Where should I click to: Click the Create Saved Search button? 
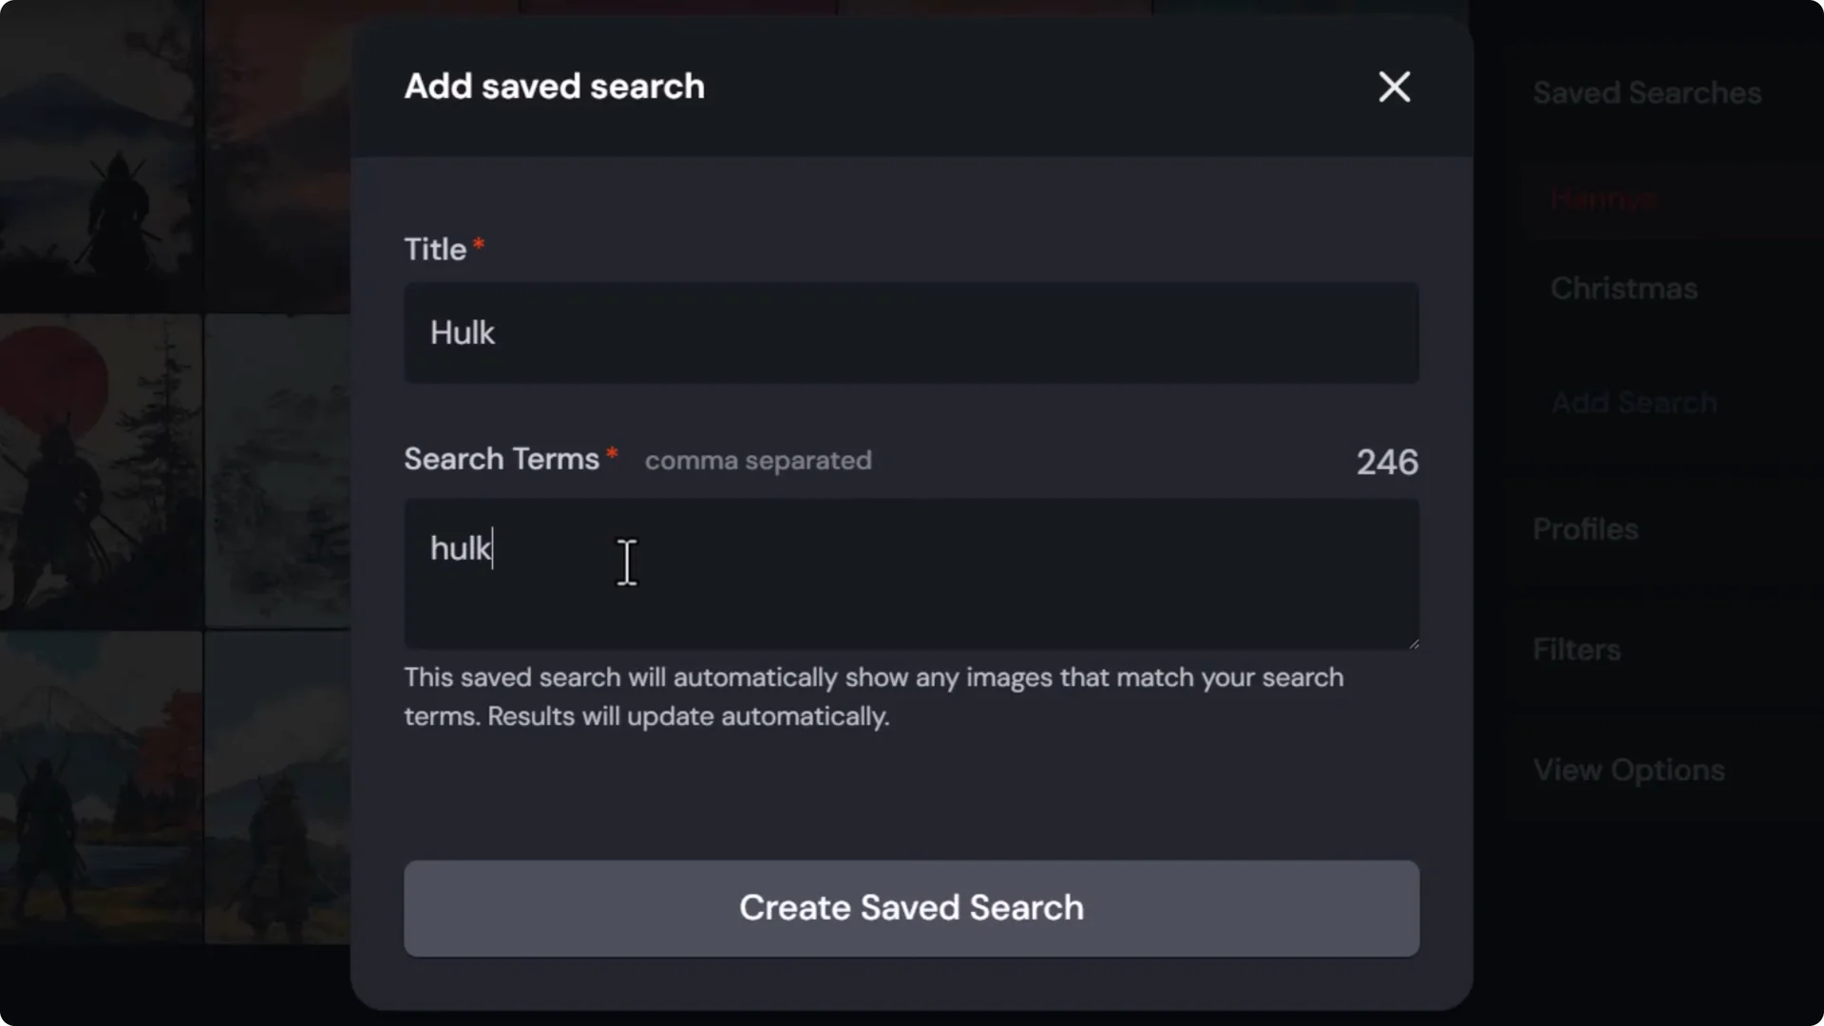coord(910,907)
